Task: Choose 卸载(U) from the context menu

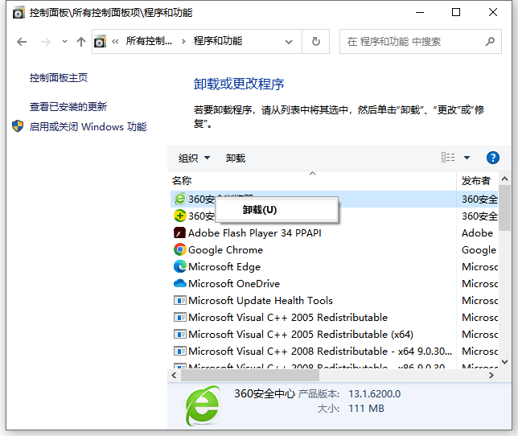Action: tap(259, 210)
